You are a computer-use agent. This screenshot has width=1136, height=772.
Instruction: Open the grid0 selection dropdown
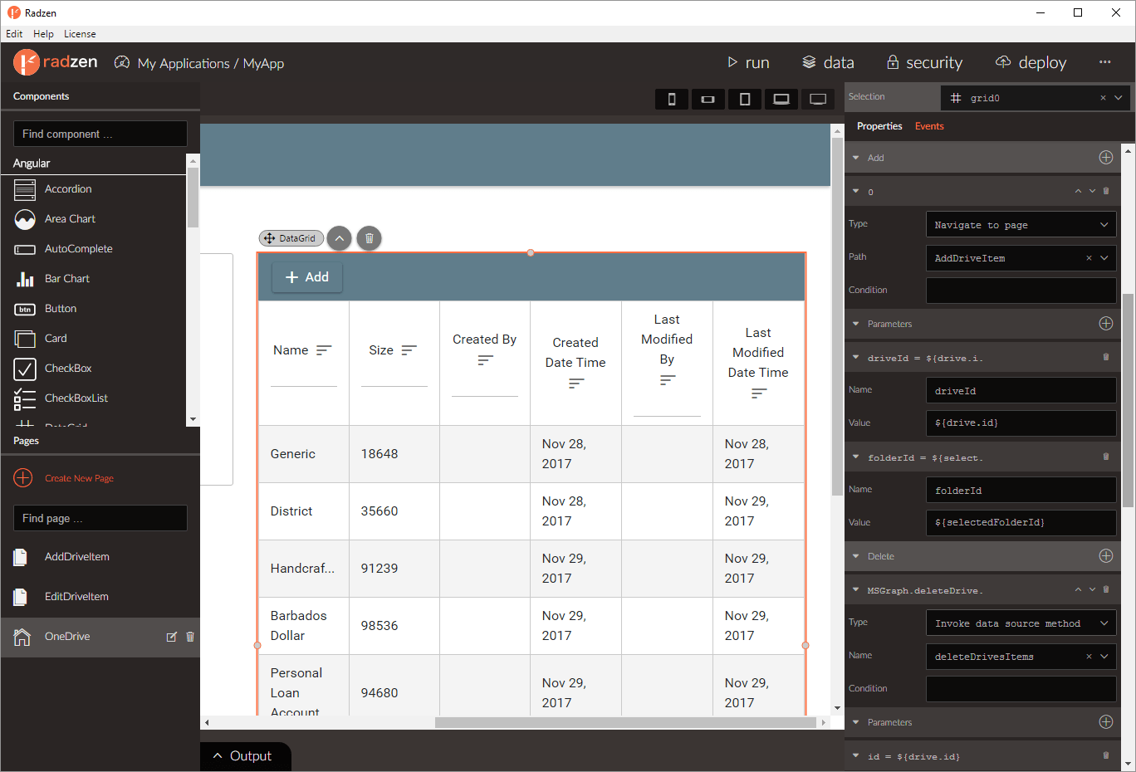(x=1119, y=98)
